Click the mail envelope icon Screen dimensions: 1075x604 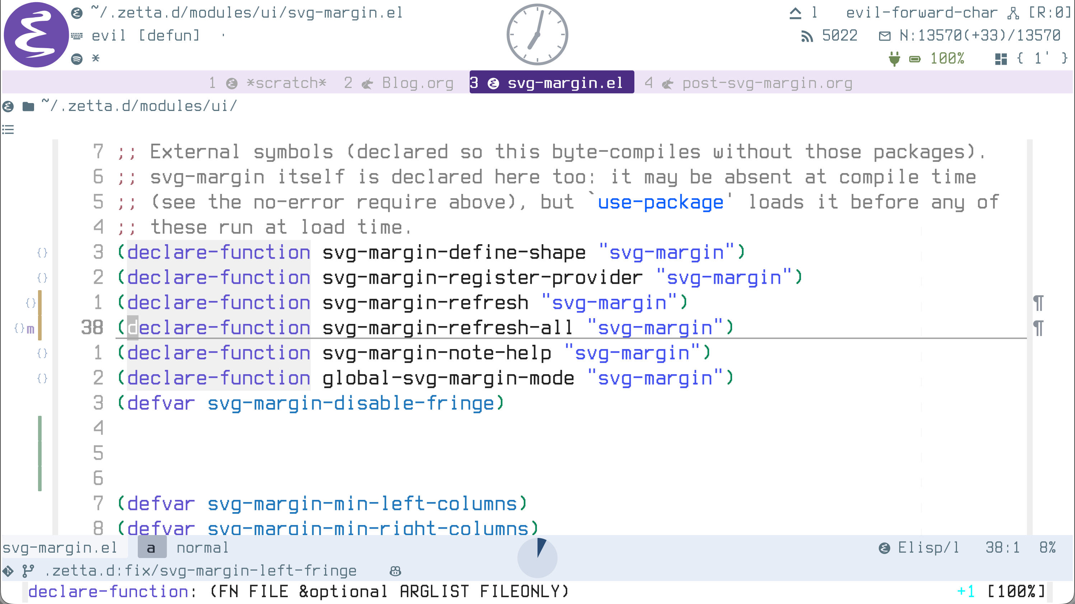coord(884,36)
